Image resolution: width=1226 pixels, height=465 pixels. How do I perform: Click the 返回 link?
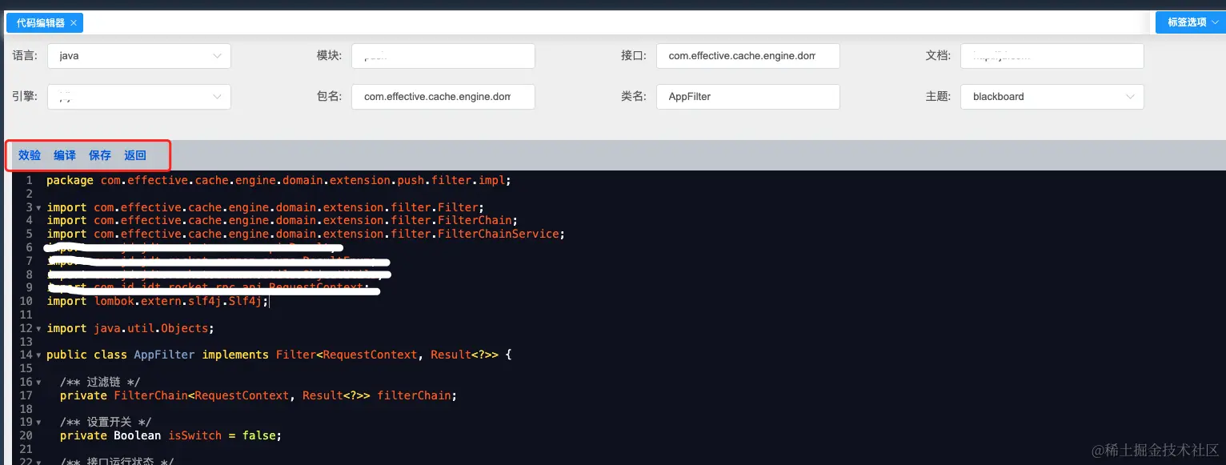[x=135, y=155]
